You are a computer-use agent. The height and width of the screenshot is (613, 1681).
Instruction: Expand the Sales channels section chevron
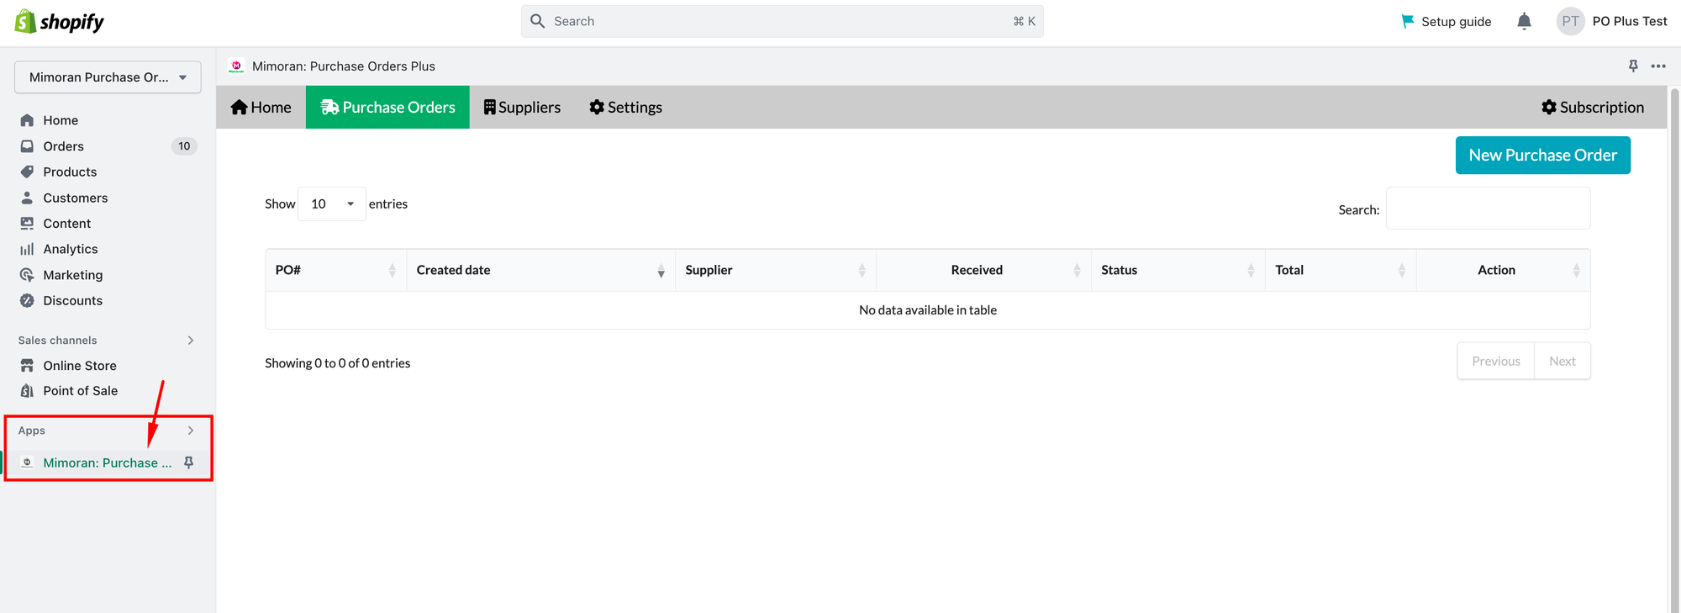coord(191,340)
